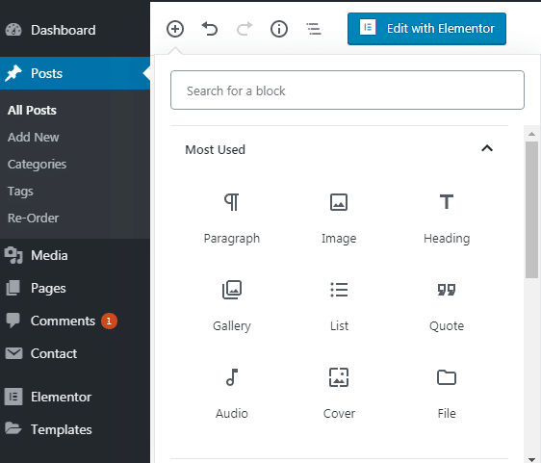Image resolution: width=541 pixels, height=463 pixels.
Task: Insert an Image block
Action: tap(339, 219)
